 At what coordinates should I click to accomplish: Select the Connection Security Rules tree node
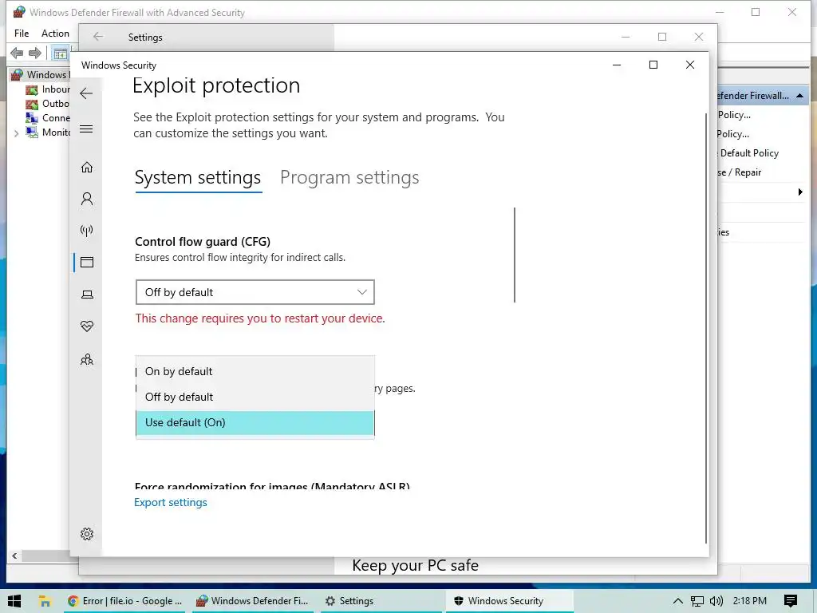tap(47, 118)
